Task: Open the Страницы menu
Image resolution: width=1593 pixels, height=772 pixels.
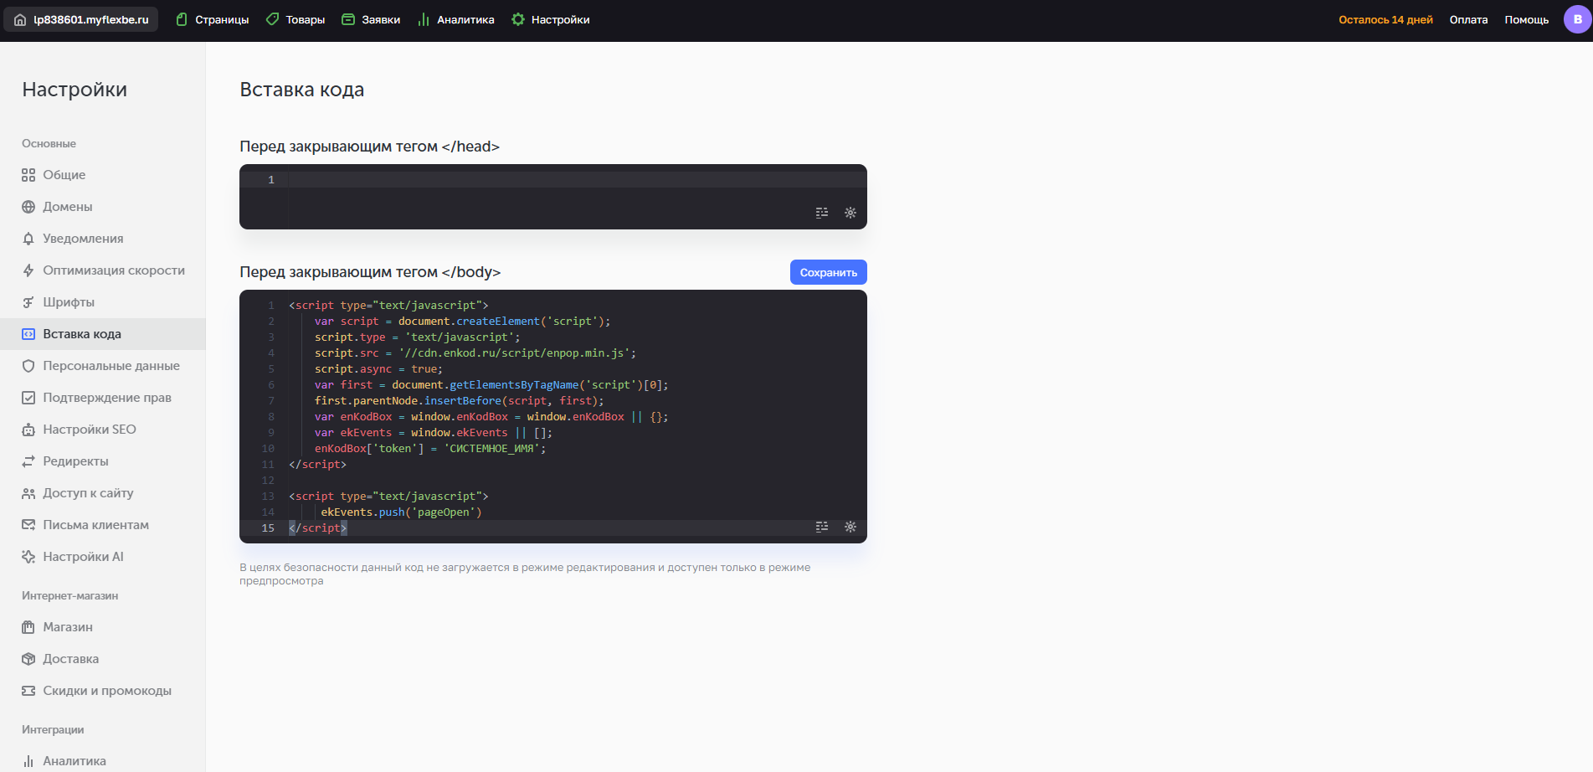Action: [x=213, y=19]
